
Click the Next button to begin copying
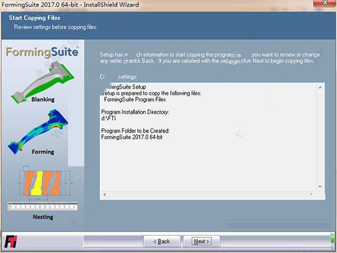point(202,241)
